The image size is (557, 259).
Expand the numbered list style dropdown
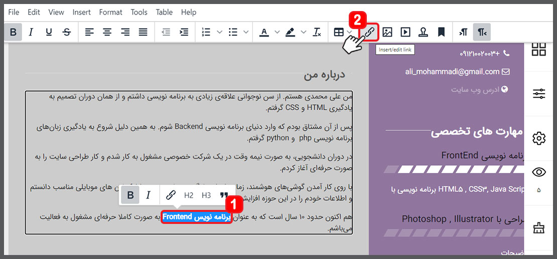pos(219,32)
